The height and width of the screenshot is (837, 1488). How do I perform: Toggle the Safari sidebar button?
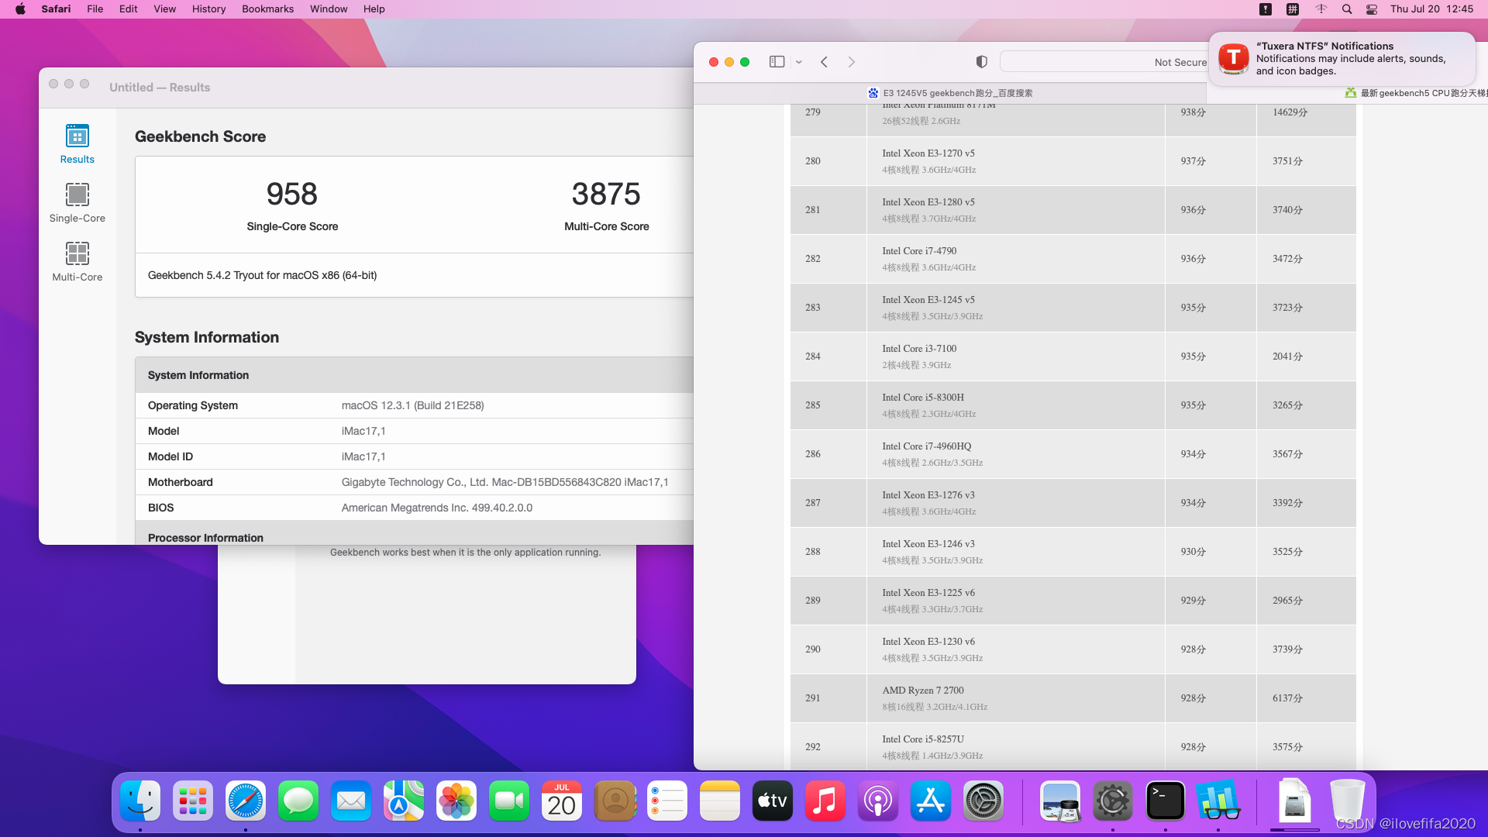click(x=777, y=62)
